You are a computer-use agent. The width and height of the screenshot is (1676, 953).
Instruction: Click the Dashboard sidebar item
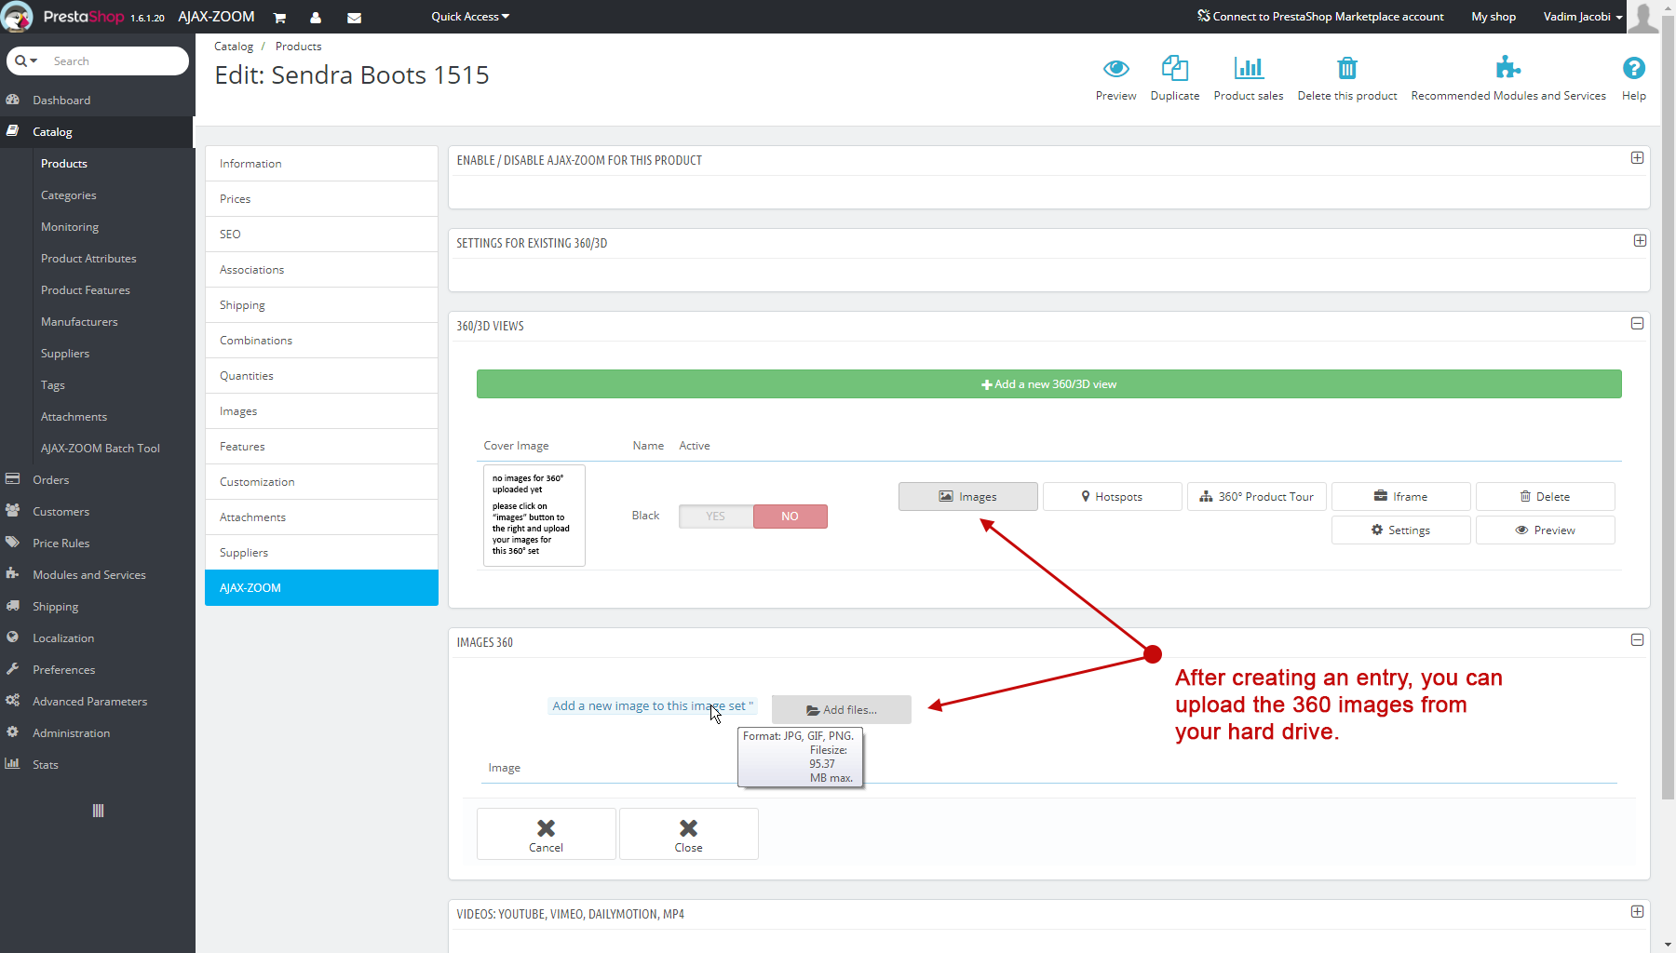(97, 101)
